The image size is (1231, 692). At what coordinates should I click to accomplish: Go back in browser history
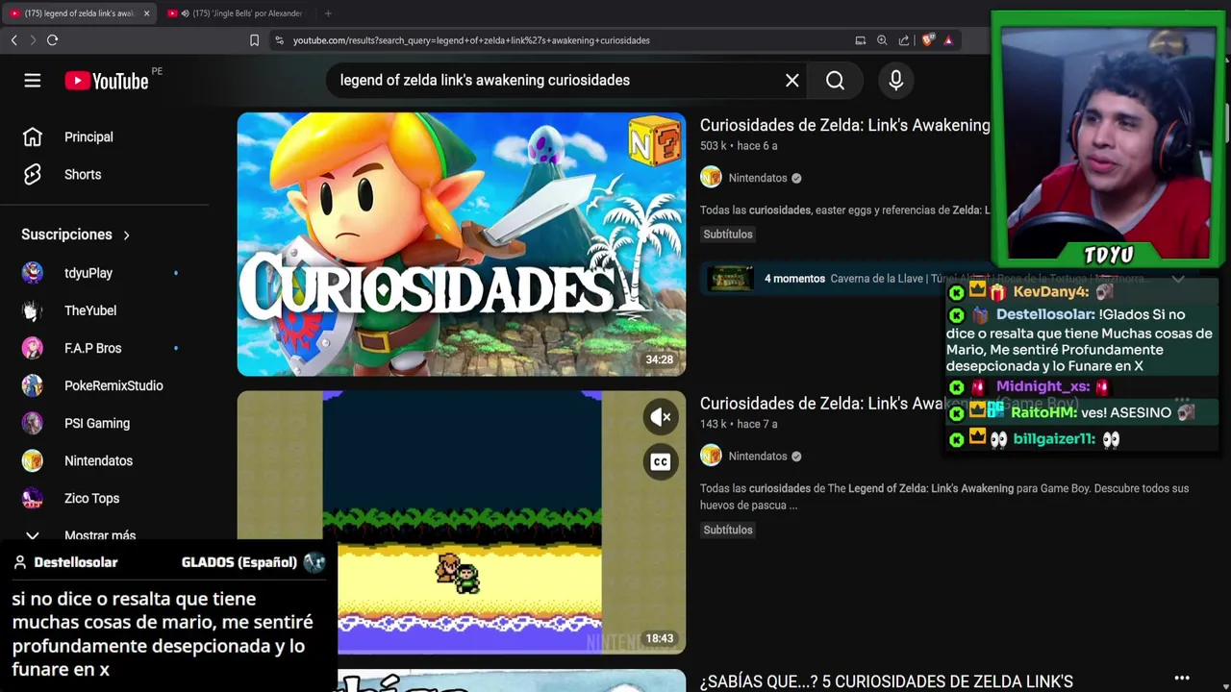pos(13,40)
